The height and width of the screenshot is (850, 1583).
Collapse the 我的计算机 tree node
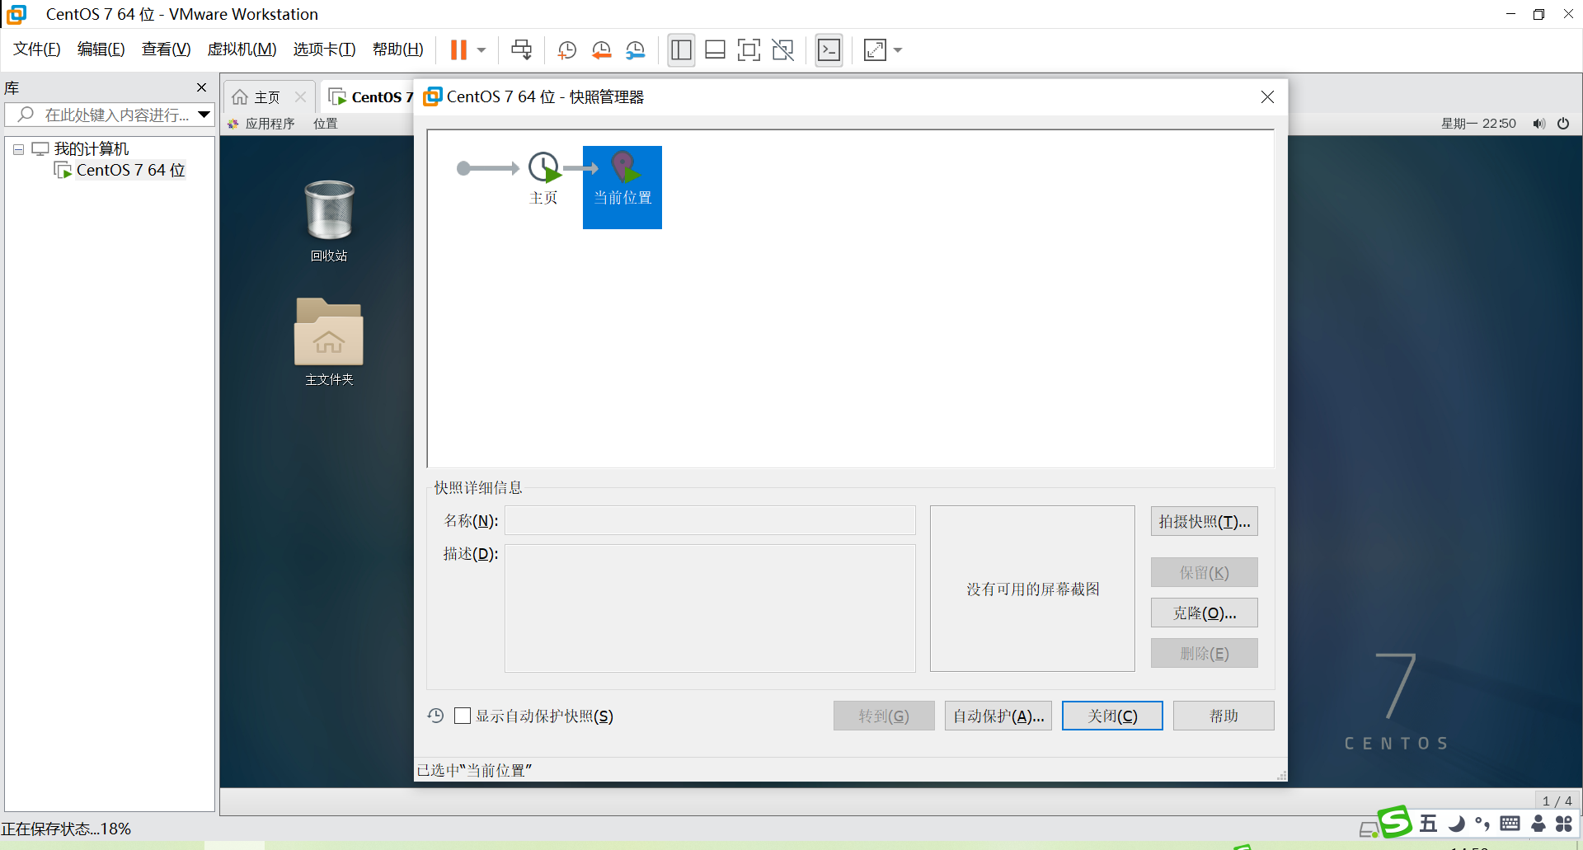18,150
